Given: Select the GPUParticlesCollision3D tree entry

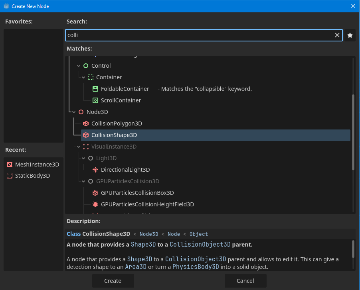Looking at the screenshot, I should [127, 181].
